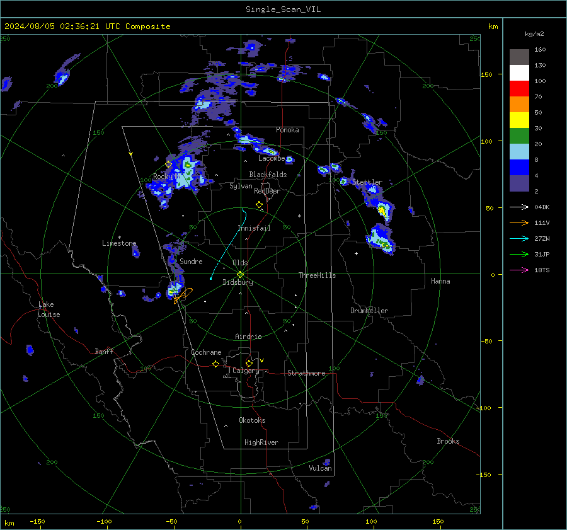Click the 31JP legend label
The width and height of the screenshot is (567, 530).
coord(542,255)
